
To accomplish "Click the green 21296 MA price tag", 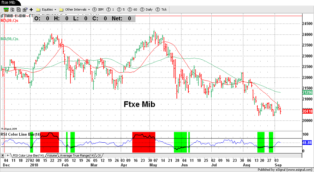I will pyautogui.click(x=307, y=93).
